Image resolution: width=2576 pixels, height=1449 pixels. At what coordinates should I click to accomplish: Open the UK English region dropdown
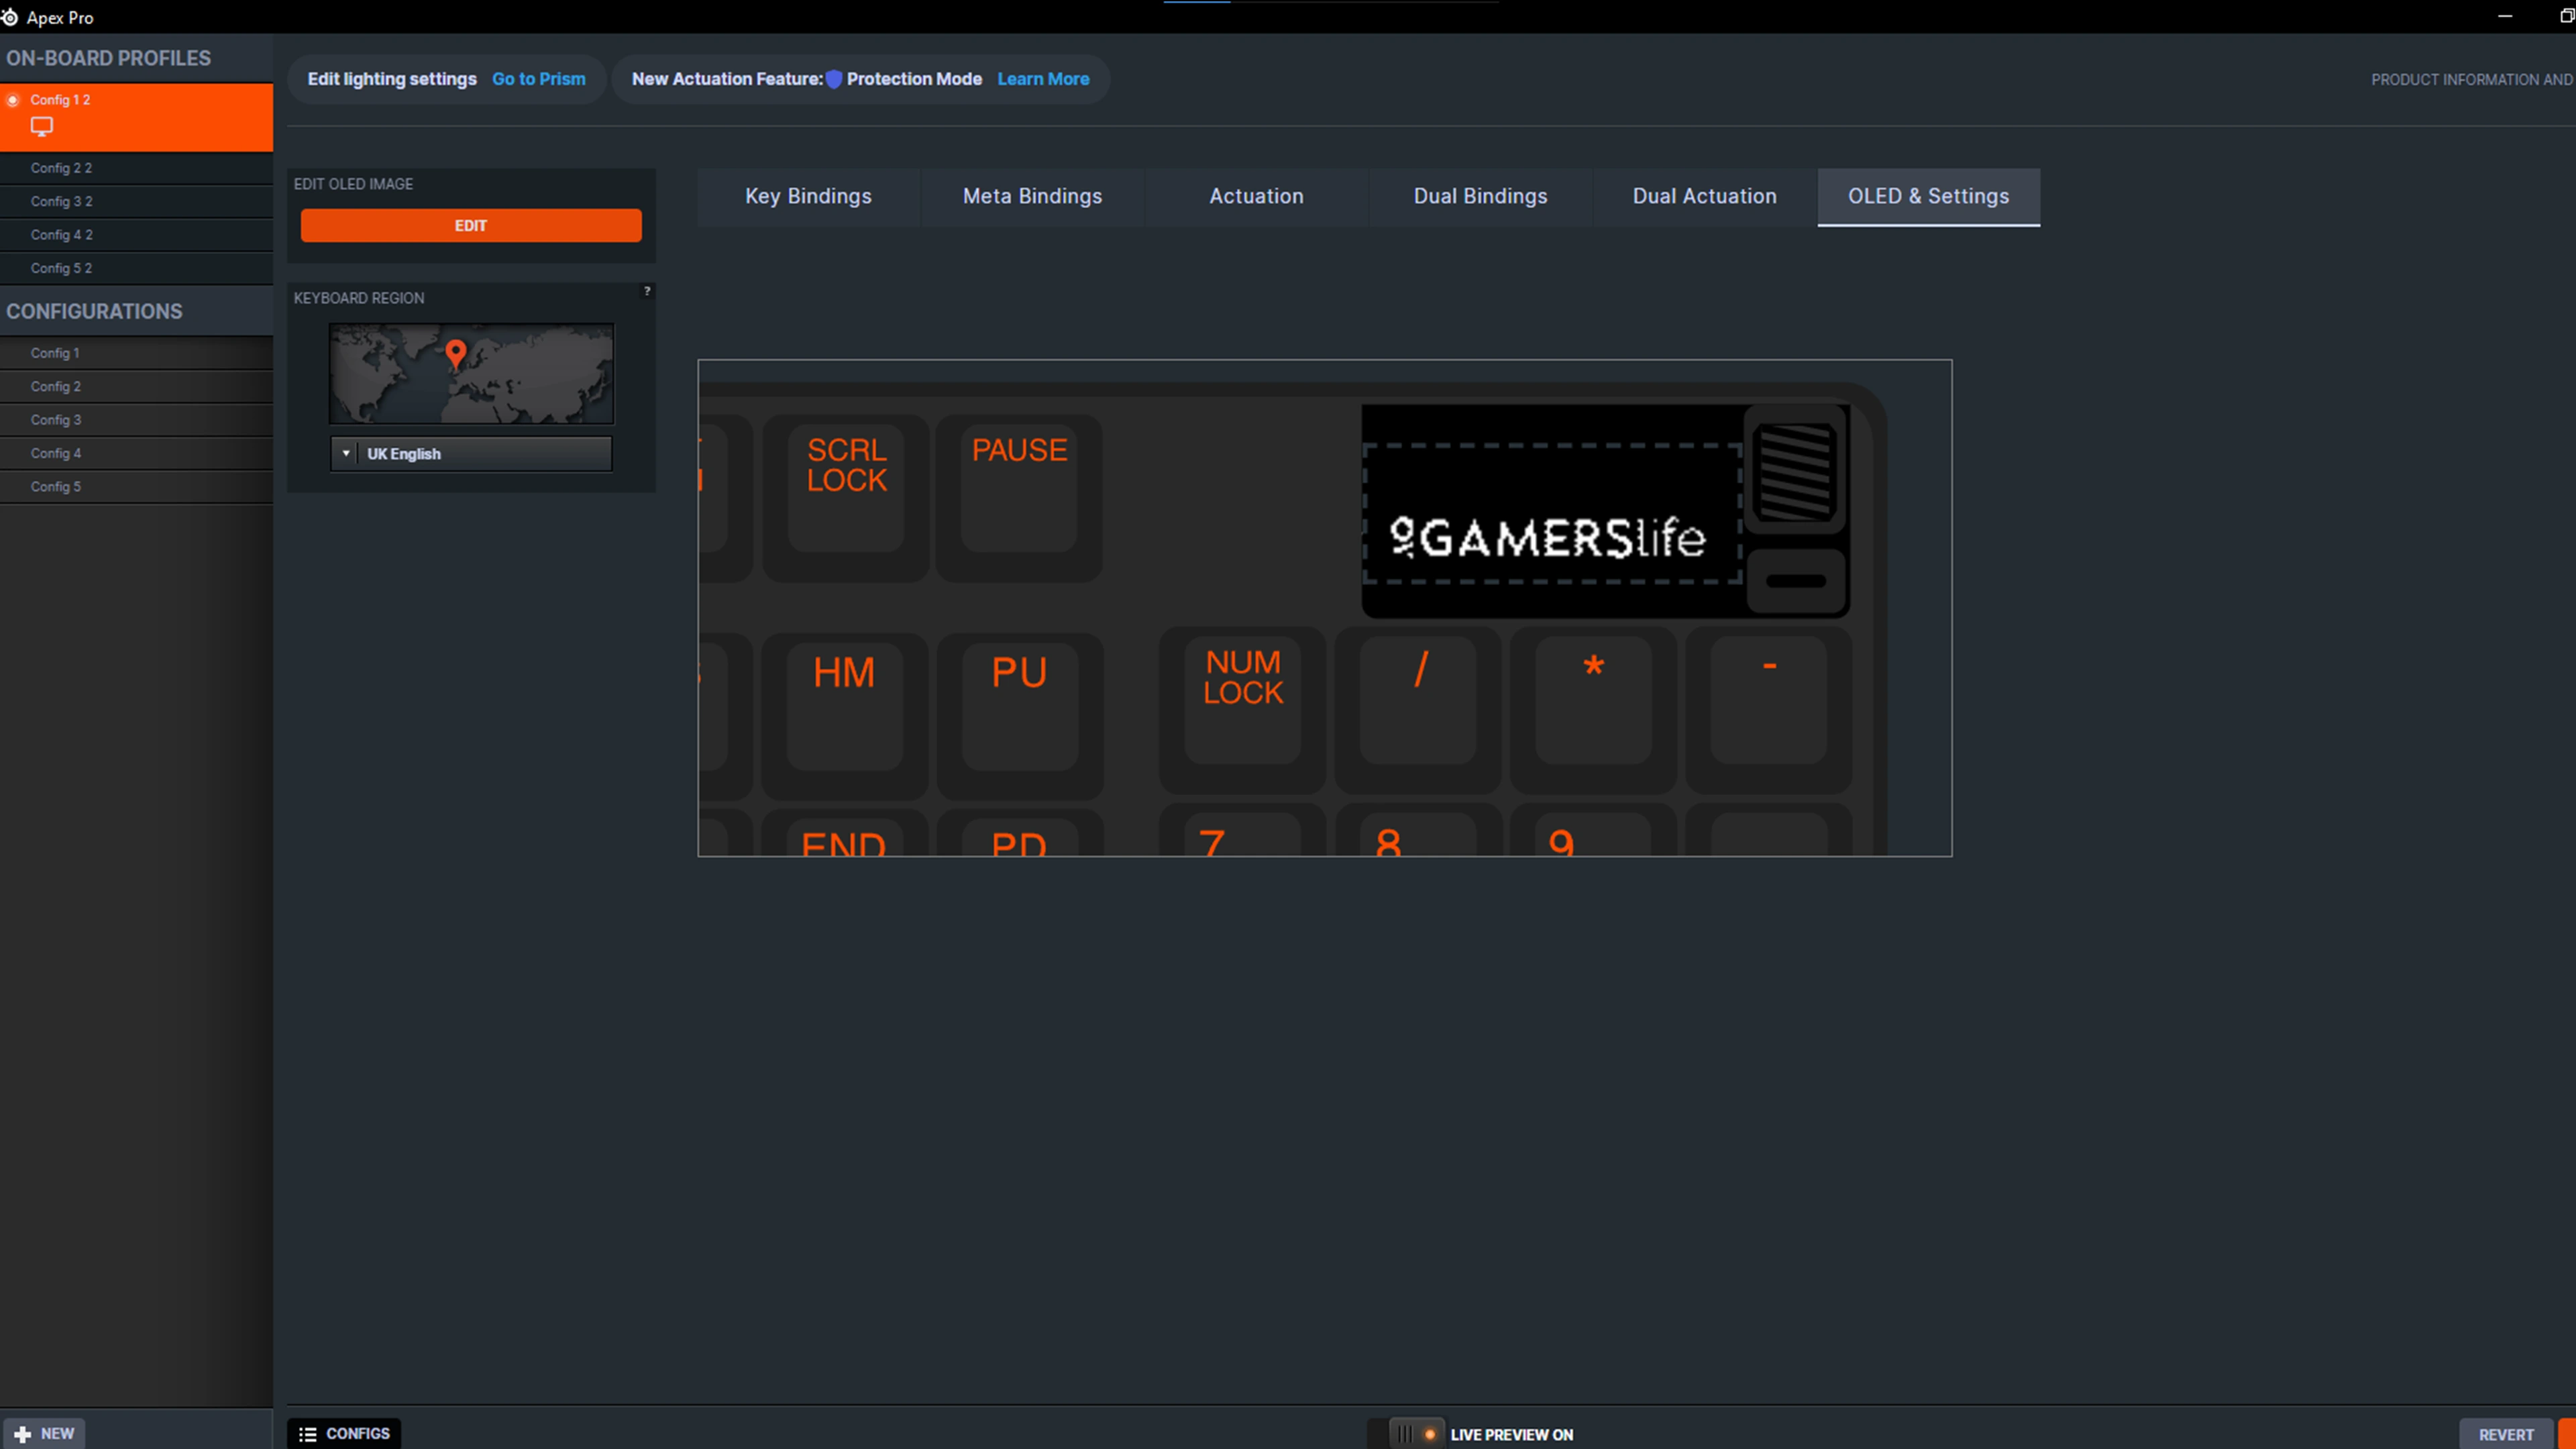(x=470, y=454)
